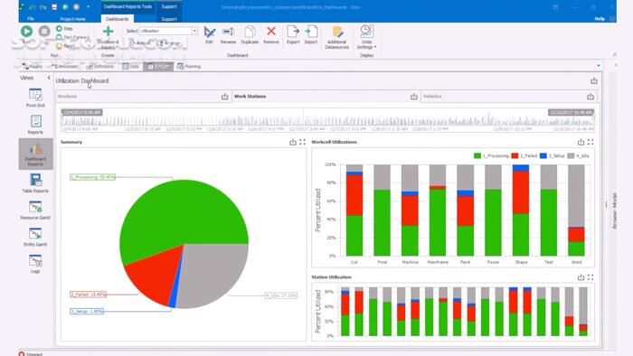Export the Workers tab page

(225, 97)
